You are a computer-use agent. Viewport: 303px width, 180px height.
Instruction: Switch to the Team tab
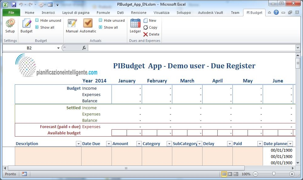[x=235, y=13]
